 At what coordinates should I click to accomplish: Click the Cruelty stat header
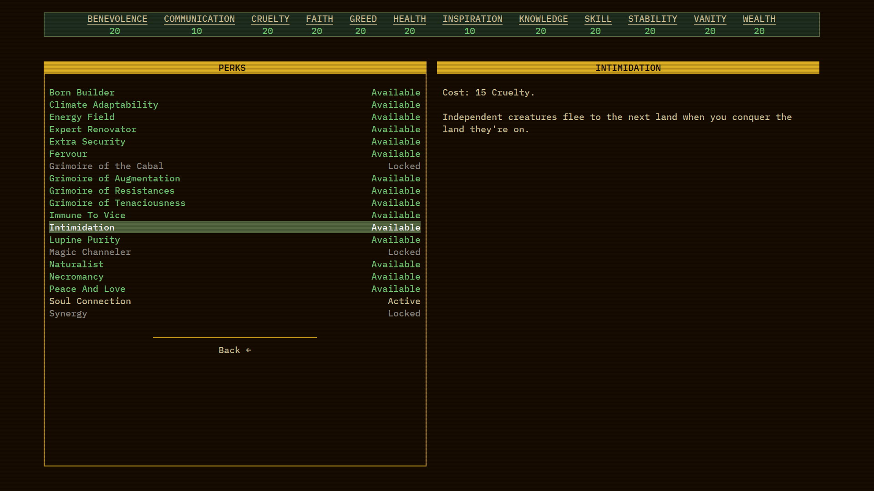tap(270, 19)
